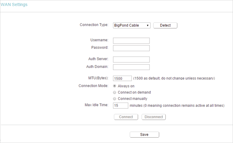This screenshot has height=143, width=233.
Task: Choose Connect manually connection mode
Action: point(115,99)
